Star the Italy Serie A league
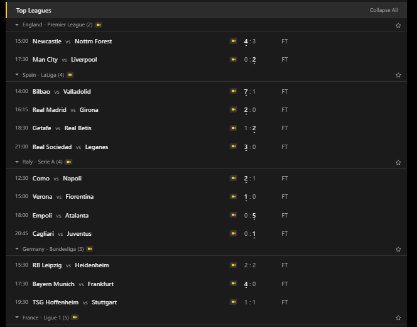Image resolution: width=417 pixels, height=327 pixels. pos(398,162)
